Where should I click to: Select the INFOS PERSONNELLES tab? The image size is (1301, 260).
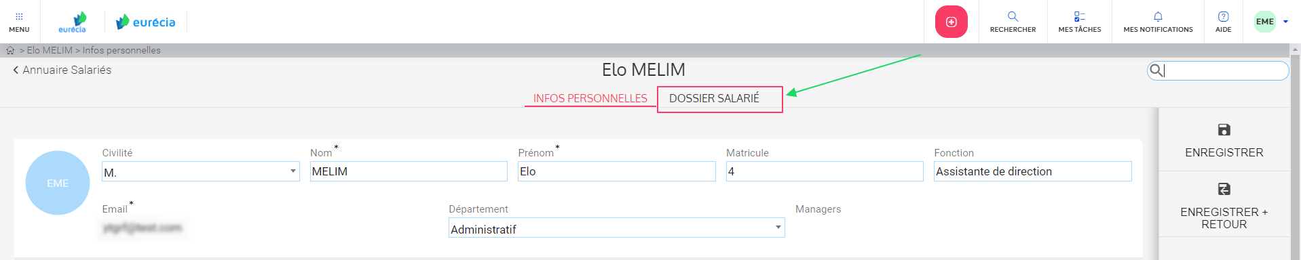590,98
